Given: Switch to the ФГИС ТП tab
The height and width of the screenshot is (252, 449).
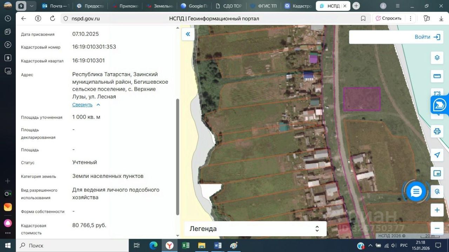Looking at the screenshot, I should click(x=264, y=6).
